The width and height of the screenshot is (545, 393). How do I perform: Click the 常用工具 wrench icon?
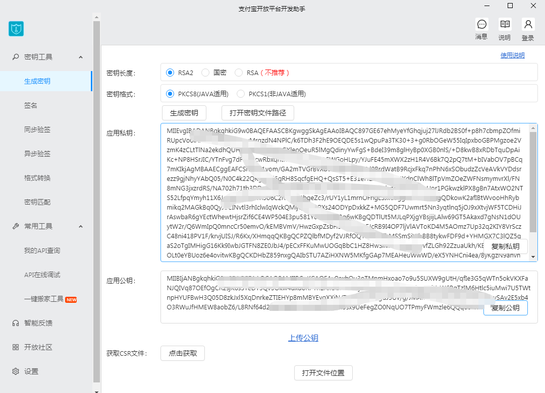point(16,226)
